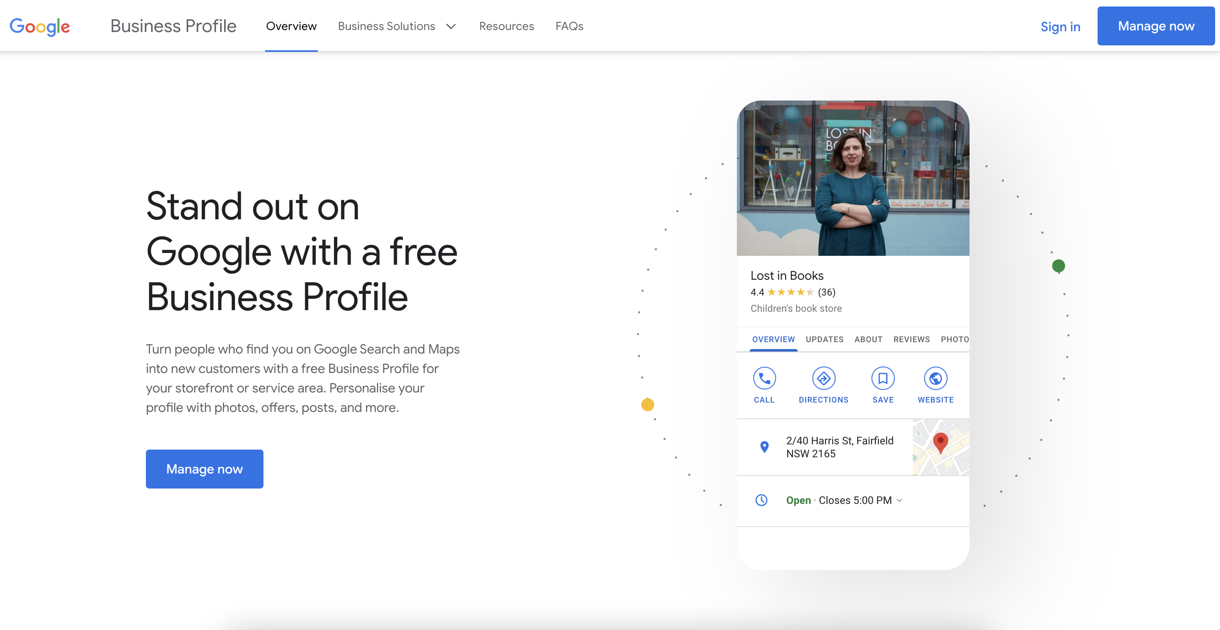The width and height of the screenshot is (1220, 630).
Task: Open the Updates tab
Action: (824, 339)
